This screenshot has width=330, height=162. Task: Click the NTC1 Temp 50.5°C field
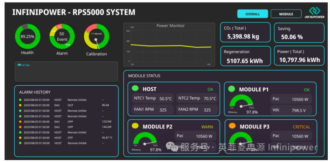click(153, 98)
